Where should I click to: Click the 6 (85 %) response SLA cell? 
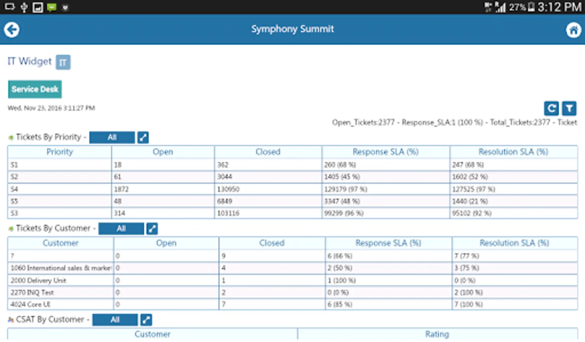(388, 304)
